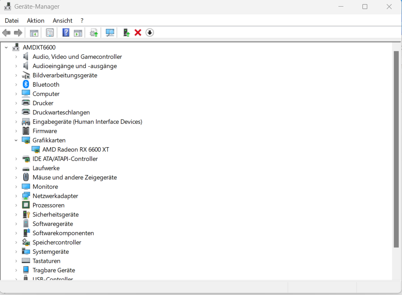Expand Audio, Video und Gamecontroller
The height and width of the screenshot is (295, 402).
pyautogui.click(x=16, y=57)
